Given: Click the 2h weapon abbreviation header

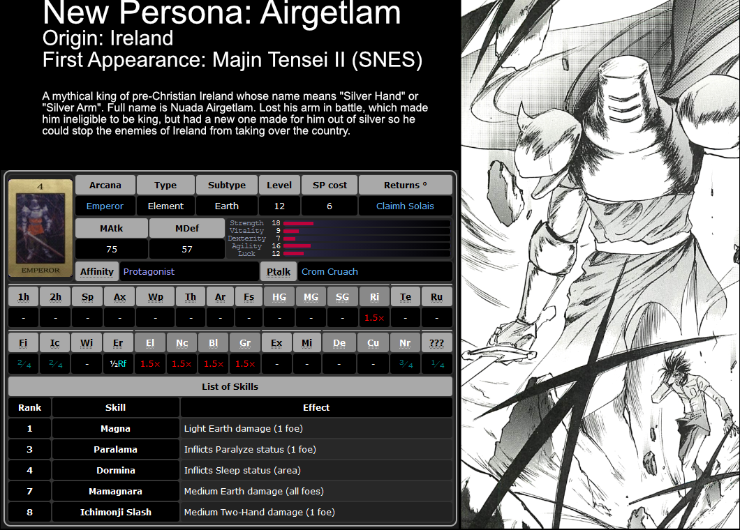Looking at the screenshot, I should [56, 297].
